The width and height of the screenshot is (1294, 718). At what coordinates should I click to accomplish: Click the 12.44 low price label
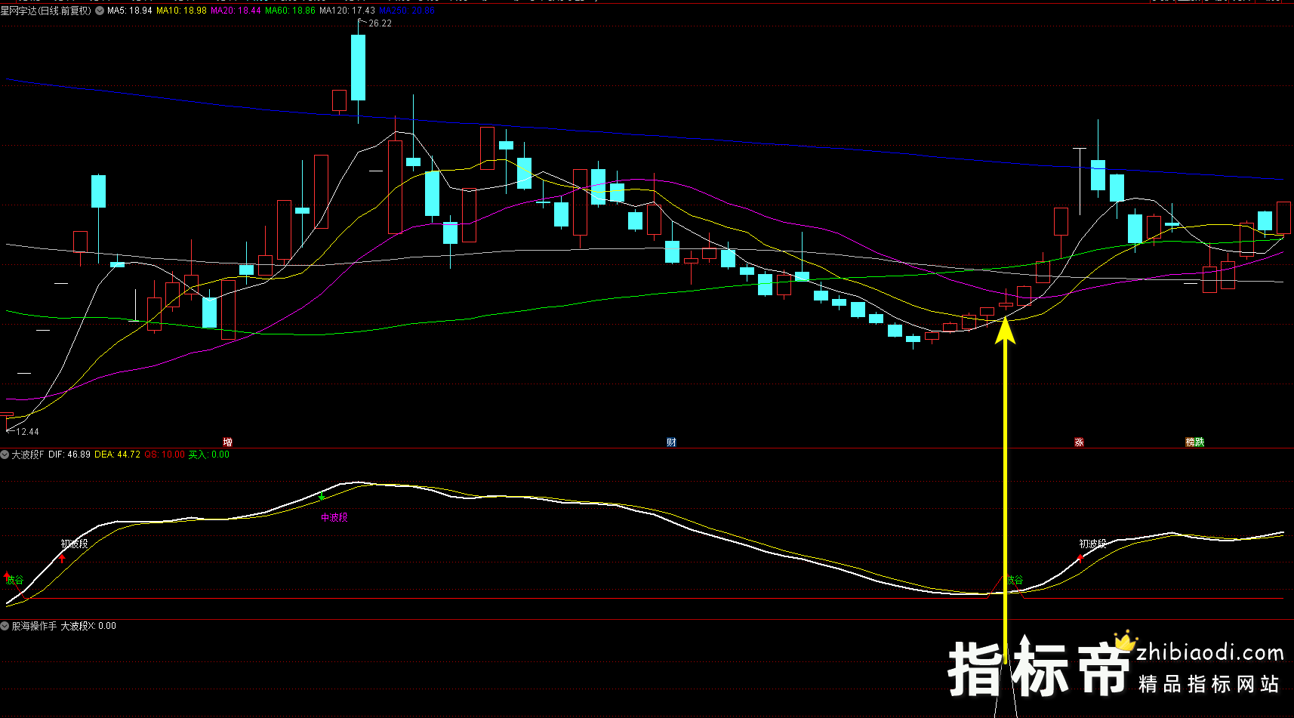[x=27, y=432]
